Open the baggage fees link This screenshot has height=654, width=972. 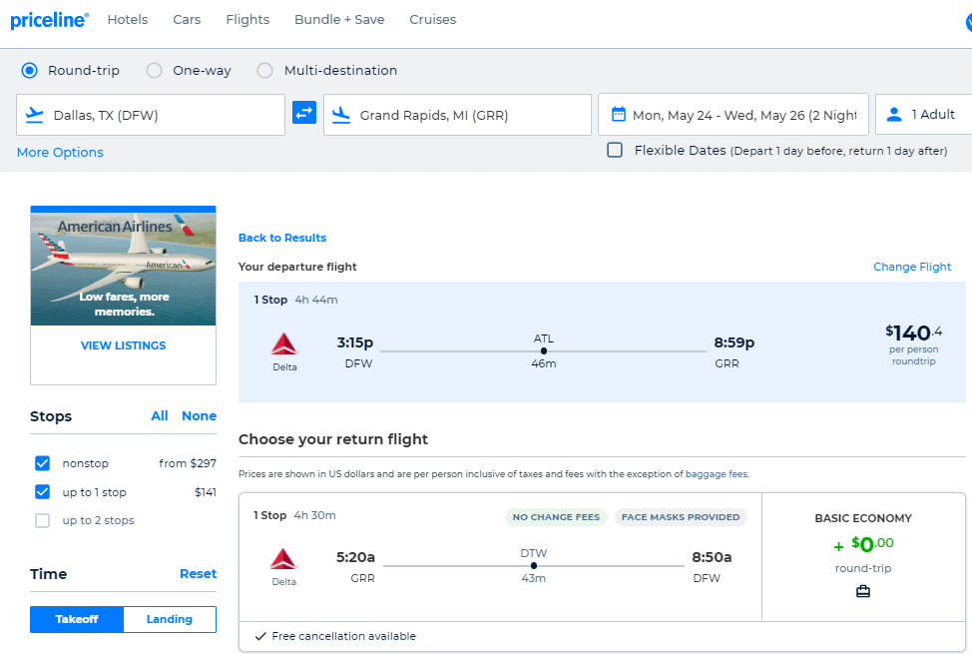click(x=717, y=473)
